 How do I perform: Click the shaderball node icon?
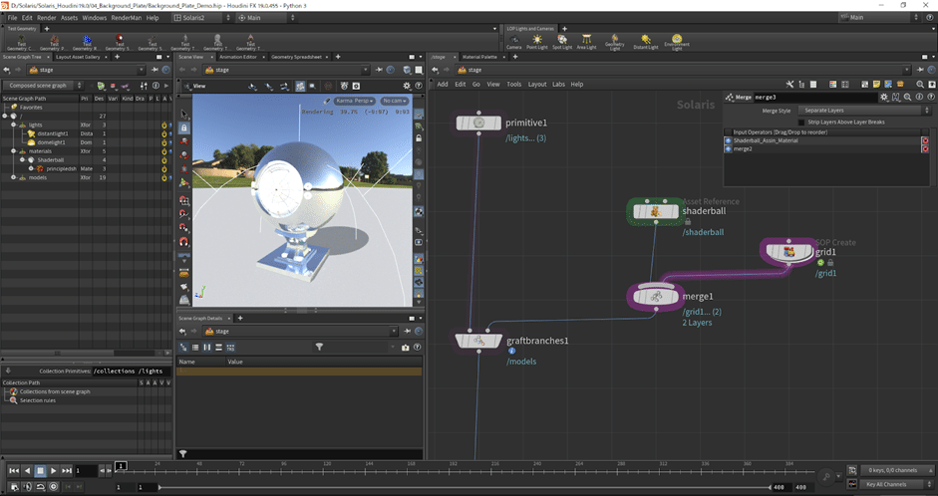click(657, 211)
